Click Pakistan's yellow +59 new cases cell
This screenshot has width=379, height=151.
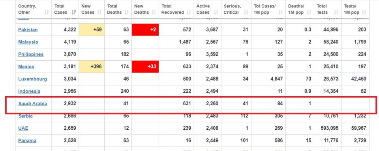coord(92,30)
